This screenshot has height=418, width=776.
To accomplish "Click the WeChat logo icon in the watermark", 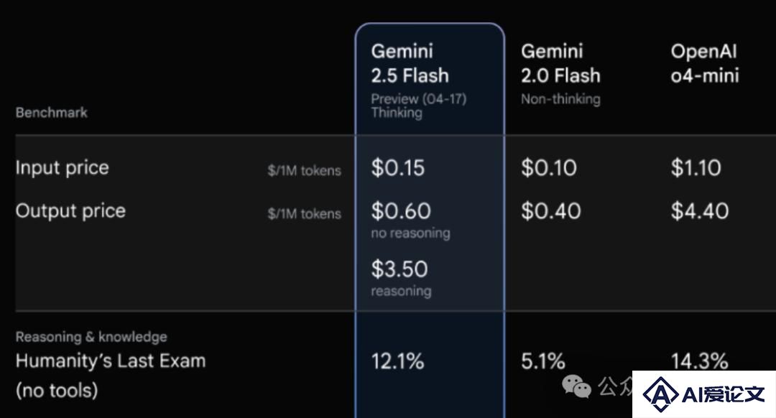I will [576, 386].
